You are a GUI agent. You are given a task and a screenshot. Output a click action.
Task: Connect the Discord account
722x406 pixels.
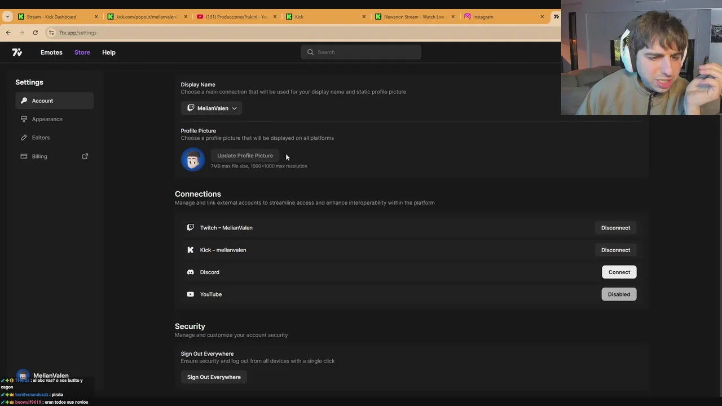click(x=619, y=272)
